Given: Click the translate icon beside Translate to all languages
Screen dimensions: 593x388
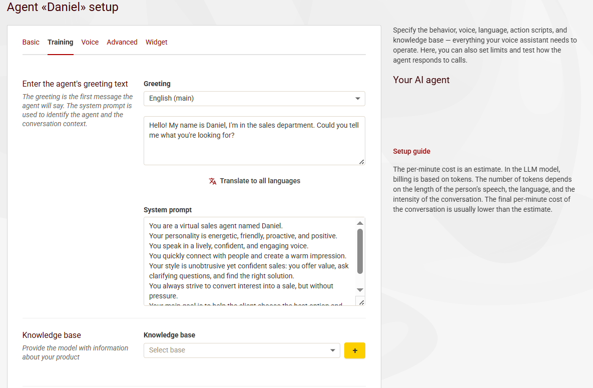Looking at the screenshot, I should 213,181.
